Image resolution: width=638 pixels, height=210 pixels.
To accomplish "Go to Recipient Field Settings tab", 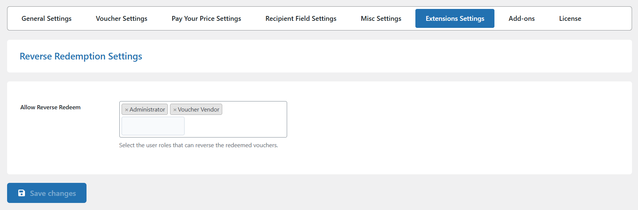I will point(301,19).
